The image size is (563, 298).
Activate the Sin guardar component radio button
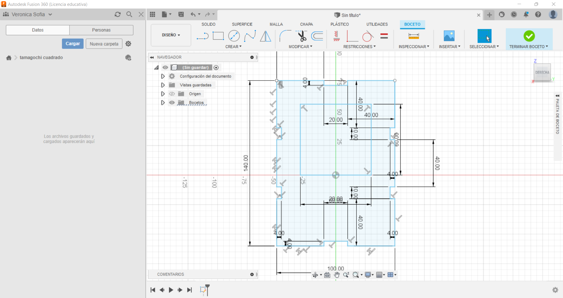tap(216, 67)
